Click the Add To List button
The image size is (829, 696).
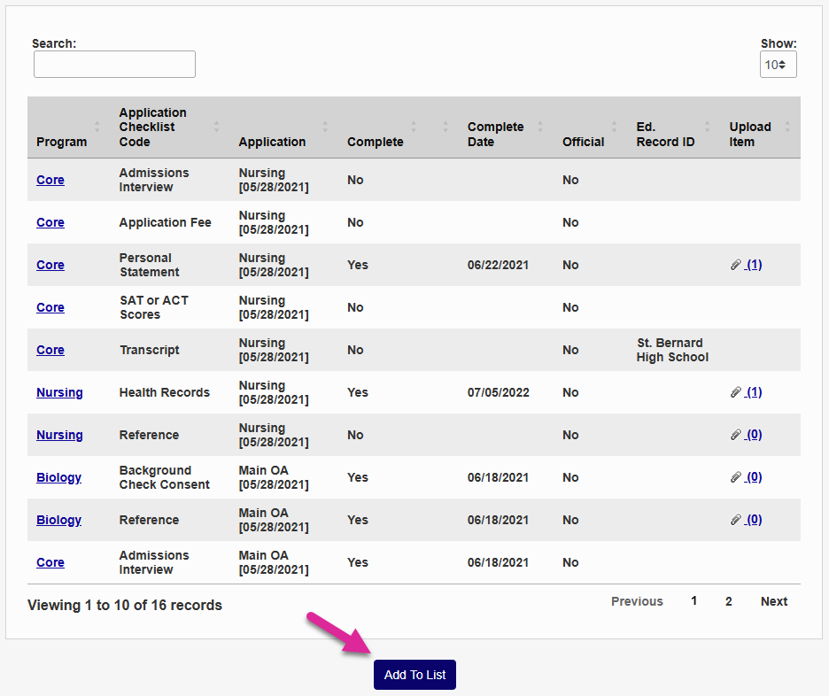click(414, 675)
